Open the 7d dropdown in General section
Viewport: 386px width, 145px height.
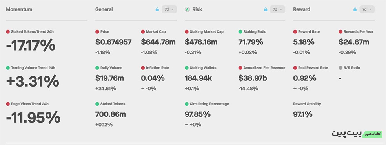[x=169, y=9]
